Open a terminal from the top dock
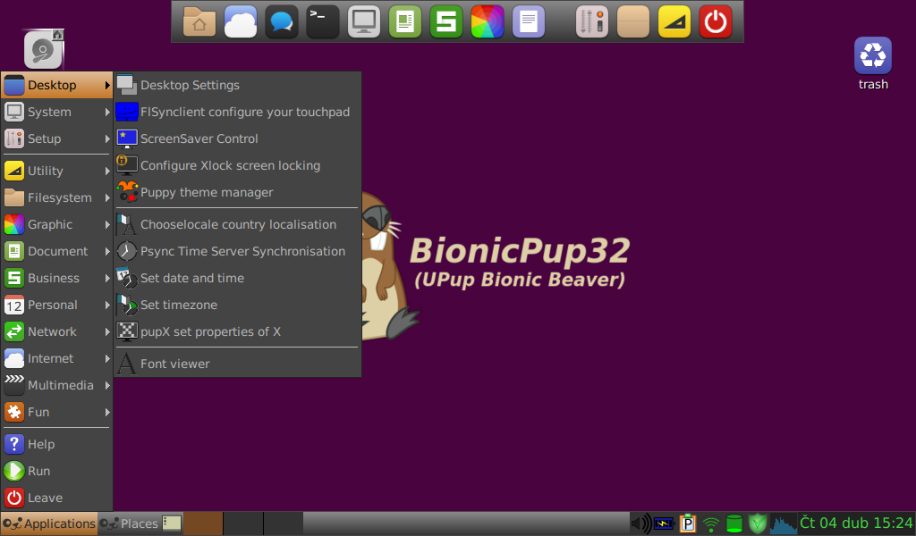The height and width of the screenshot is (536, 916). (322, 21)
